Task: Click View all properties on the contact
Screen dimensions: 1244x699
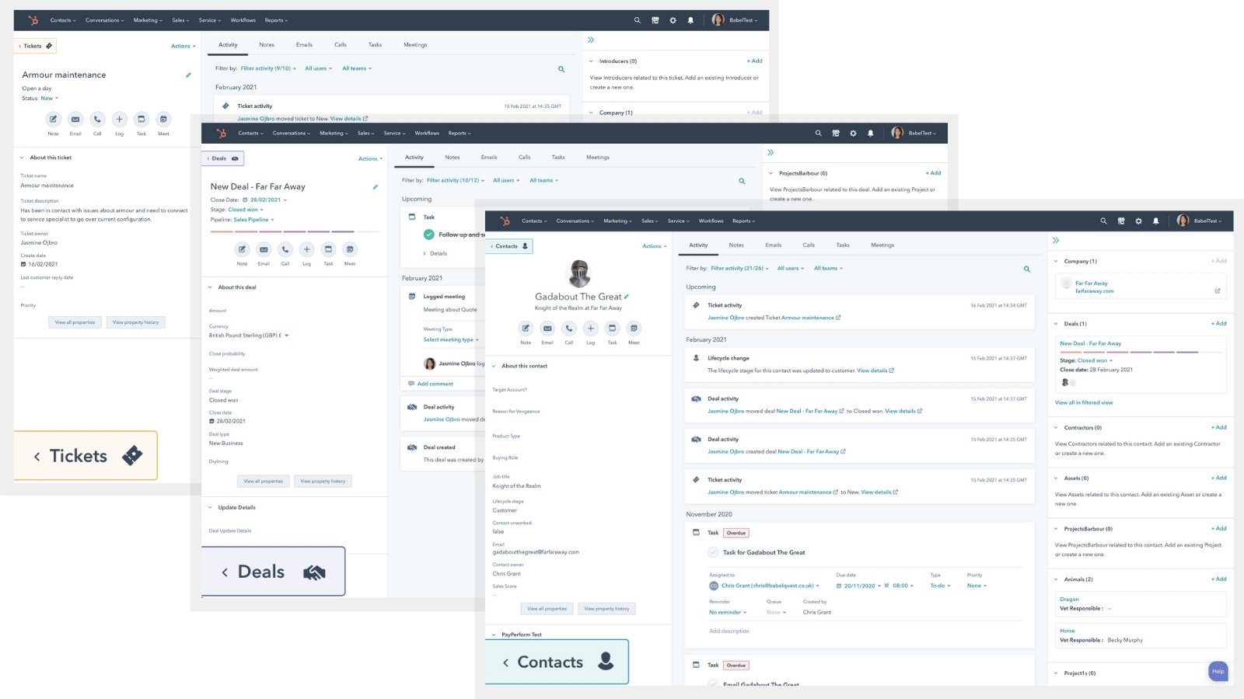Action: coord(547,608)
